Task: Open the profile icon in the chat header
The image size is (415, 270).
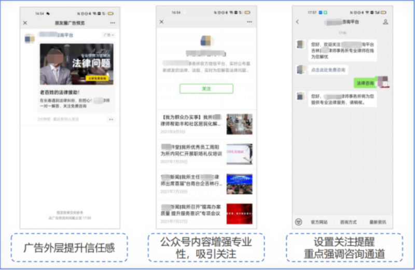Action: pyautogui.click(x=385, y=22)
